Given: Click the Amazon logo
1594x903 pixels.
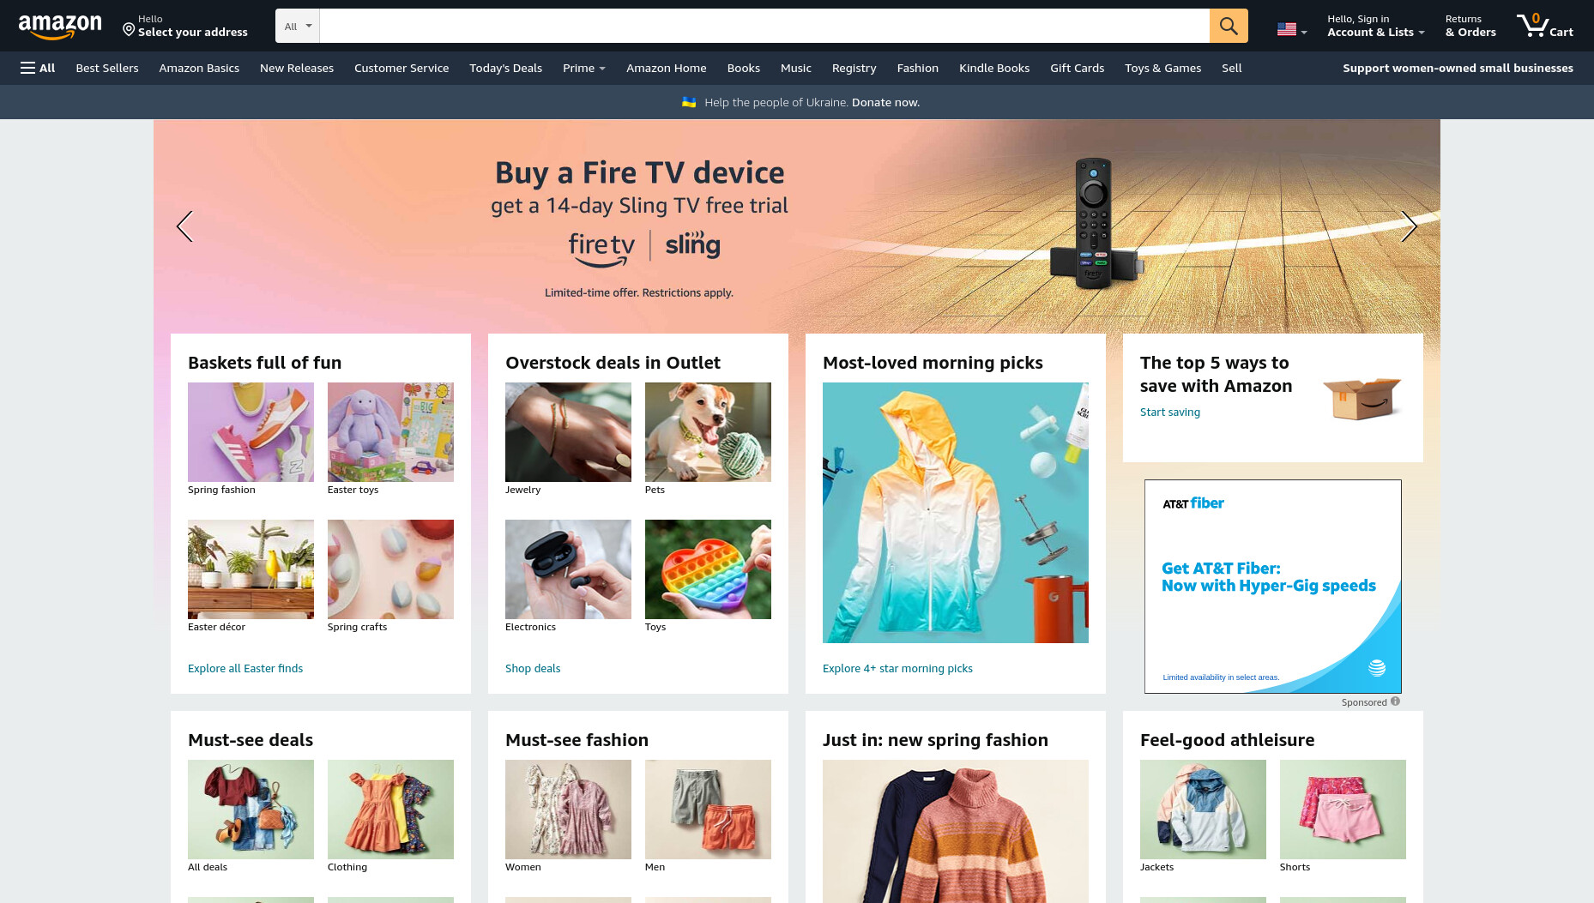Looking at the screenshot, I should [60, 27].
